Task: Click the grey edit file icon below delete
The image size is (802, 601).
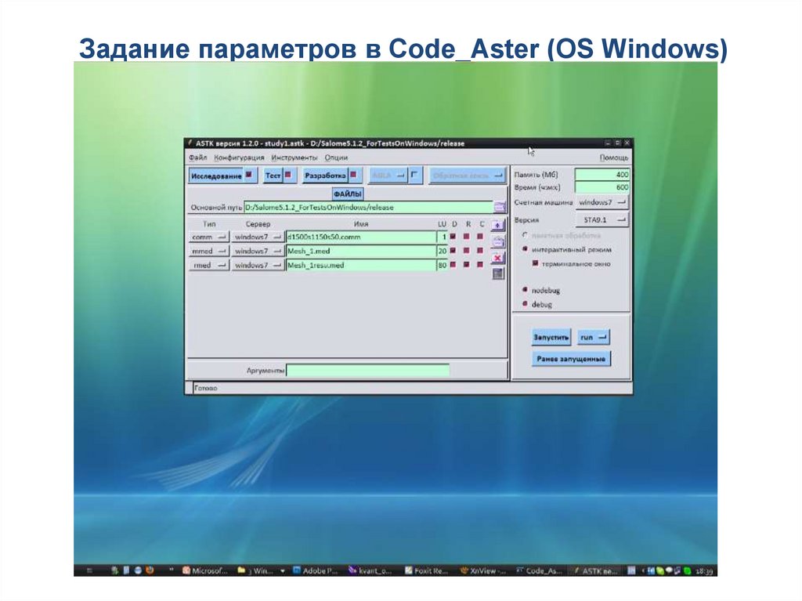Action: 498,274
